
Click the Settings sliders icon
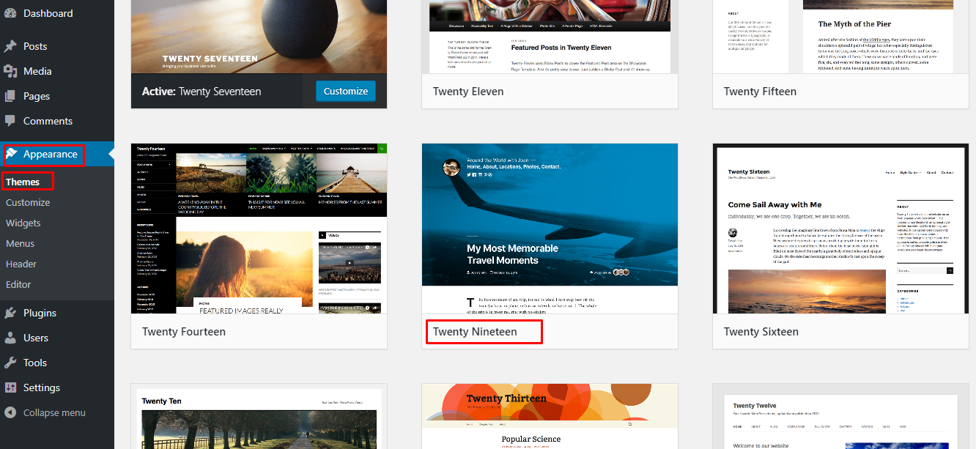tap(10, 387)
